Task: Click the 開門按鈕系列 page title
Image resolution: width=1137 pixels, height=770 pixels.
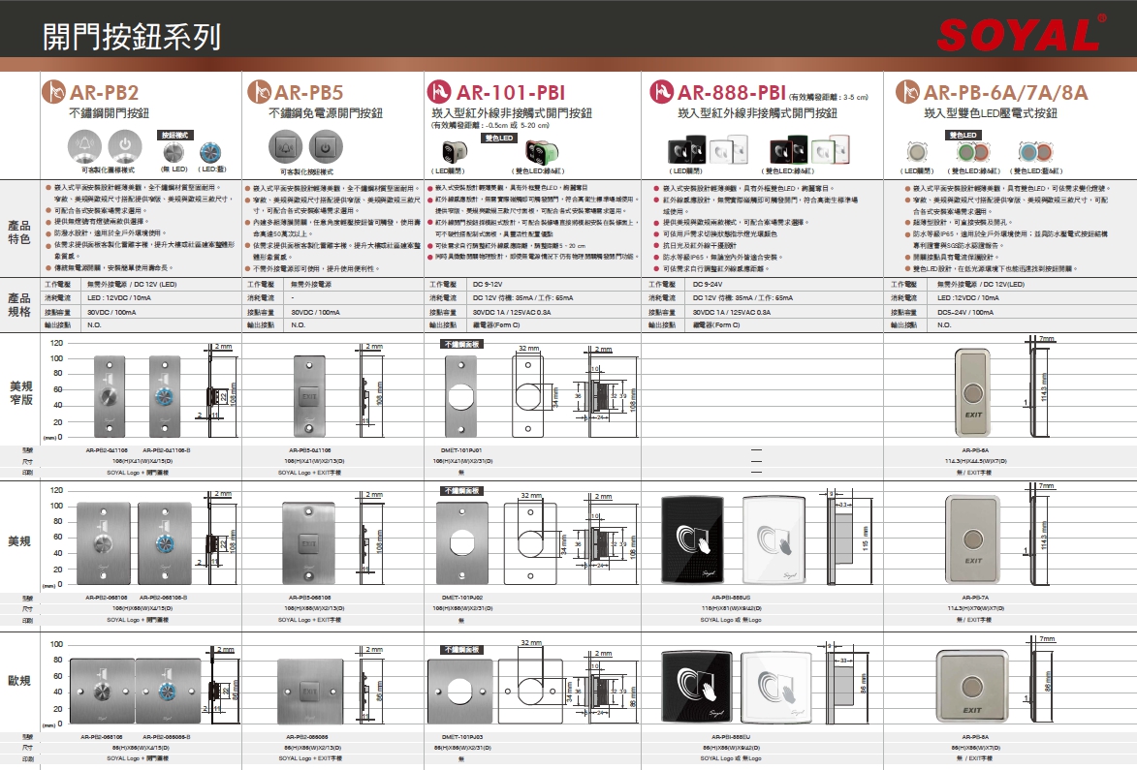Action: (x=131, y=36)
